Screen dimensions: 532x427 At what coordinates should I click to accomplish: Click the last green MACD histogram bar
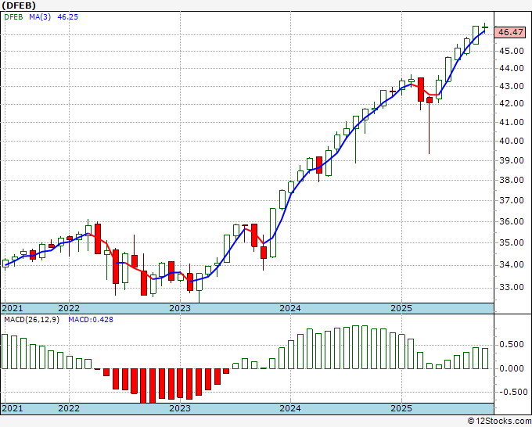[x=485, y=358]
